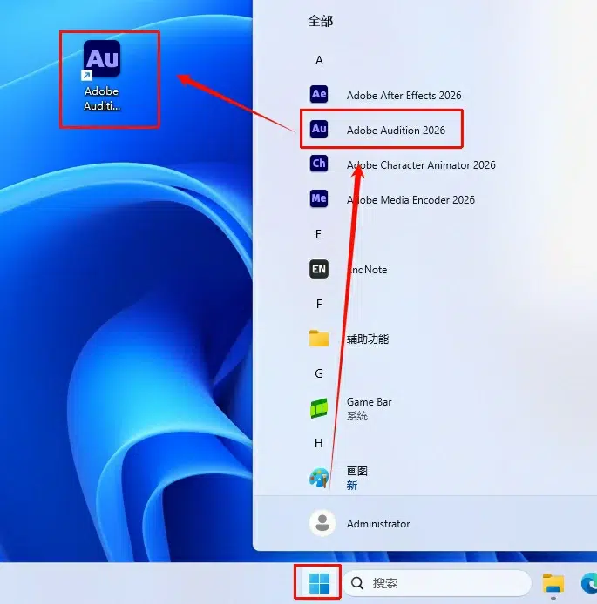Launch Adobe Character Animator 2026

(x=420, y=164)
